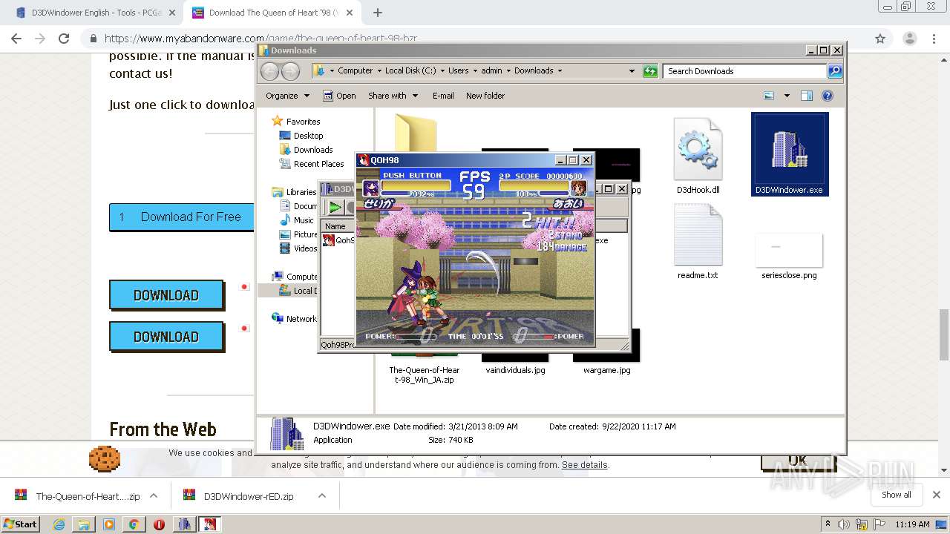Open a new browser tab
Image resolution: width=950 pixels, height=534 pixels.
(377, 13)
